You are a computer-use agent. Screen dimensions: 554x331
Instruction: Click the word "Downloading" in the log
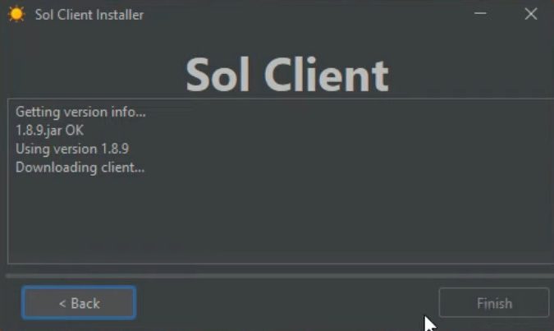click(x=56, y=168)
